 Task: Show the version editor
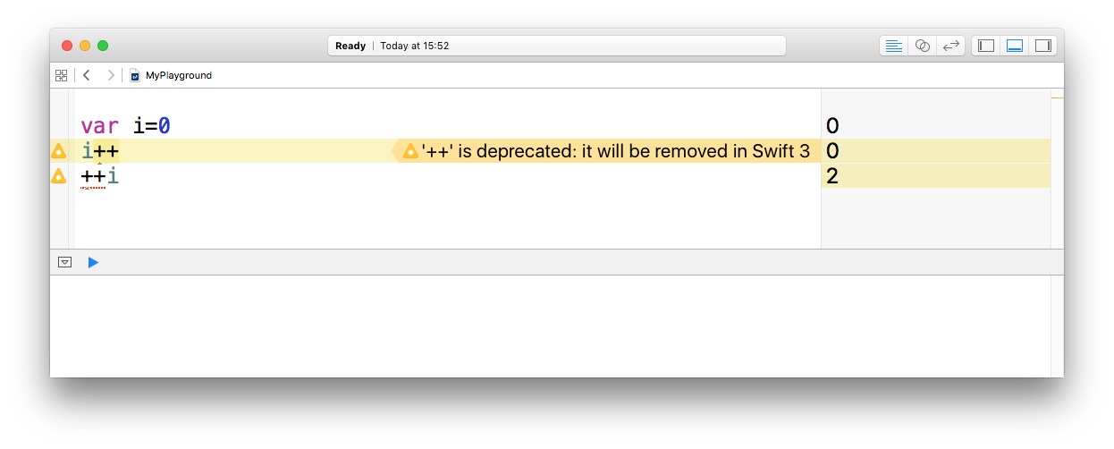click(951, 46)
